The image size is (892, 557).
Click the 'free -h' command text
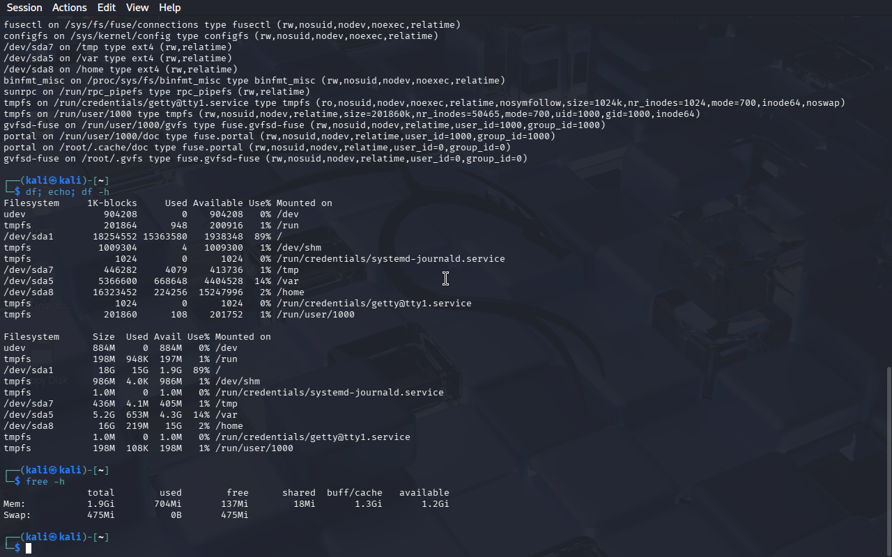[x=45, y=482]
